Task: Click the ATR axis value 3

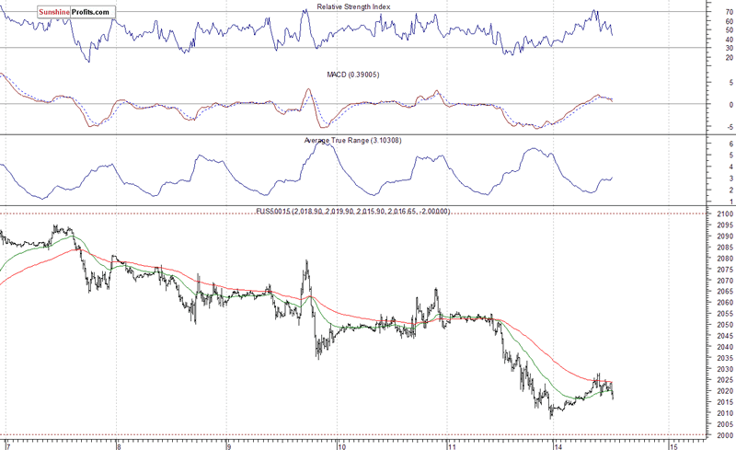Action: [x=730, y=179]
